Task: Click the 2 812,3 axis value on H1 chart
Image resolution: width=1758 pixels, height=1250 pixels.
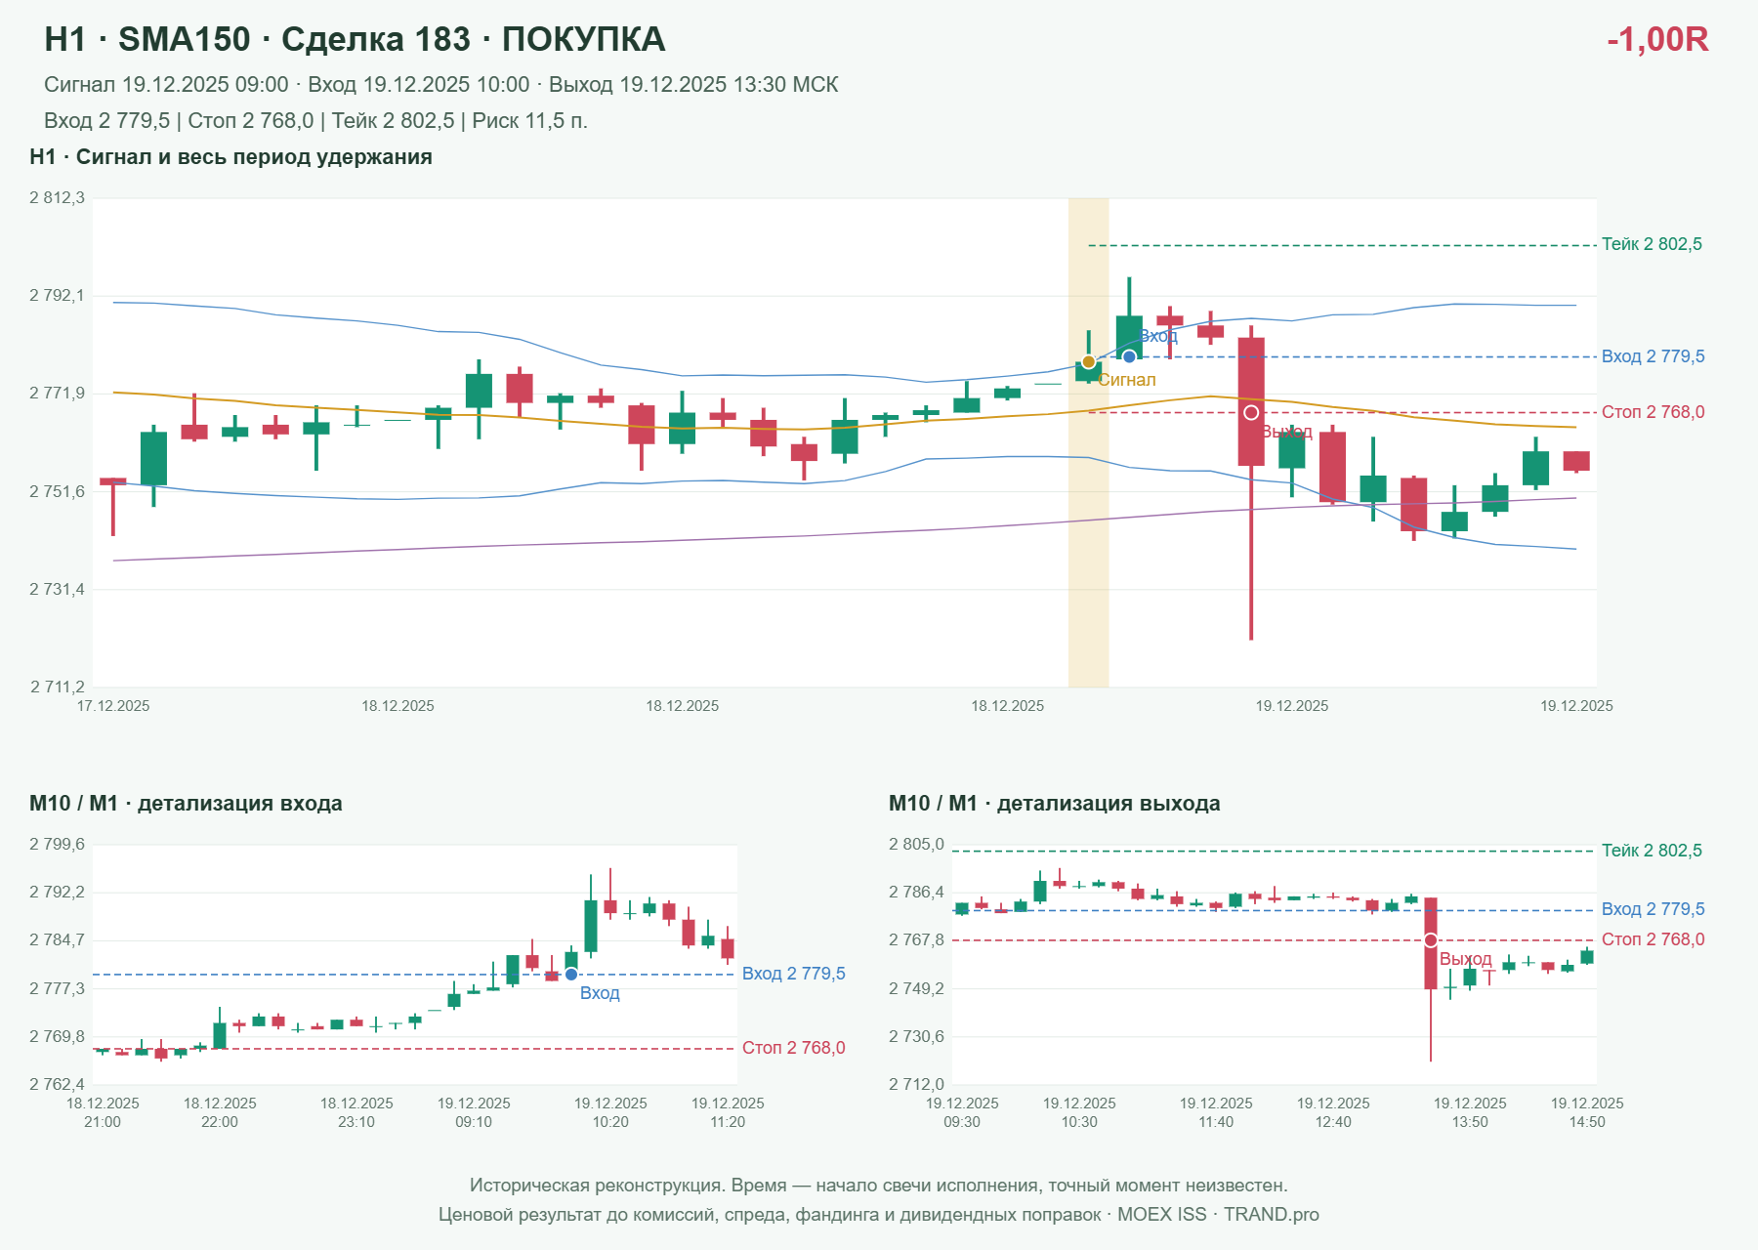Action: pyautogui.click(x=57, y=198)
